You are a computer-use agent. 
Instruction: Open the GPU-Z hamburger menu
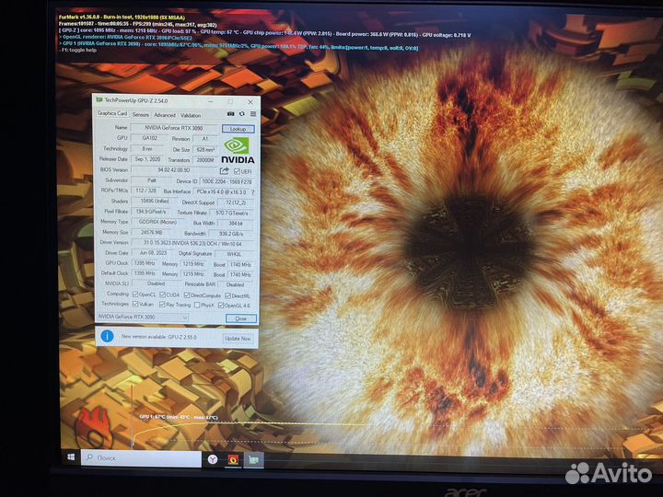click(253, 114)
